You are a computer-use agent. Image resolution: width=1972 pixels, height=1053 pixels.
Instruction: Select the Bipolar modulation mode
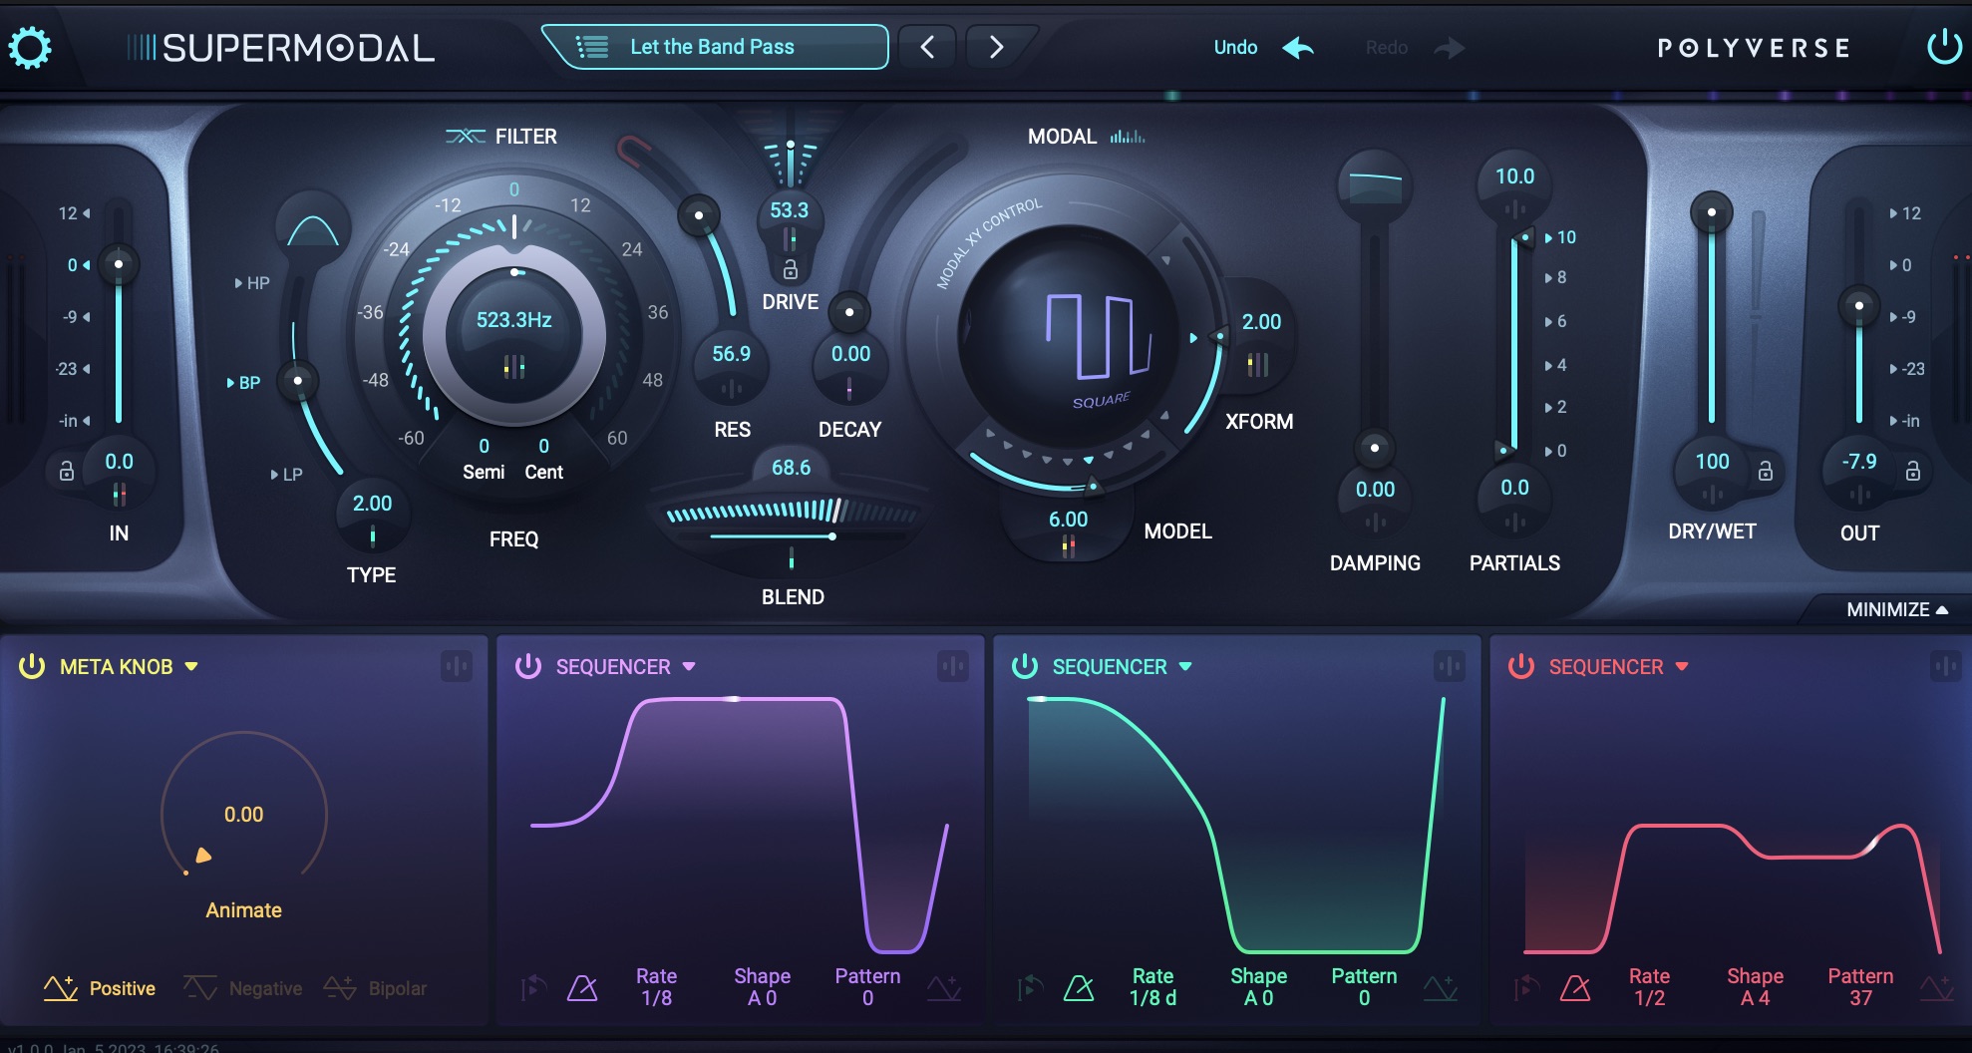(x=377, y=988)
